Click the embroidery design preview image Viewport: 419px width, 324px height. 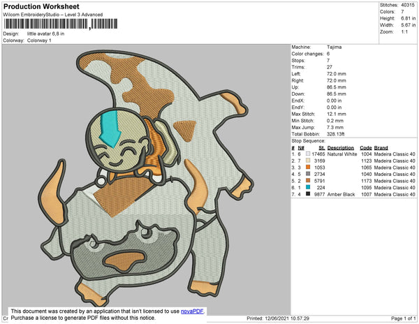click(146, 179)
